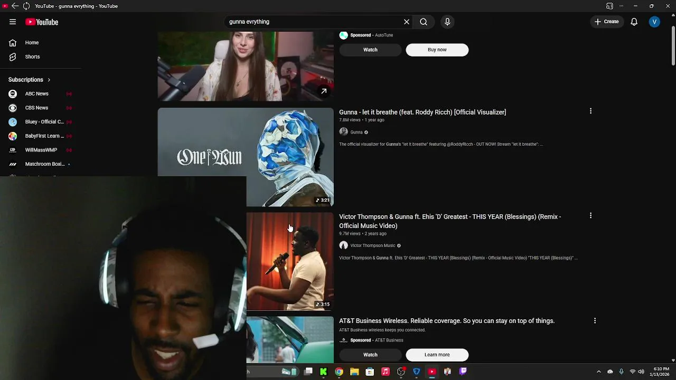This screenshot has width=676, height=380.
Task: Open the Gunna channel avatar
Action: pyautogui.click(x=343, y=132)
